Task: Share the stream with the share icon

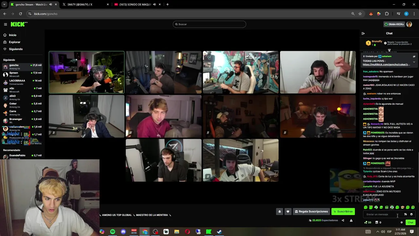Action: (x=343, y=220)
